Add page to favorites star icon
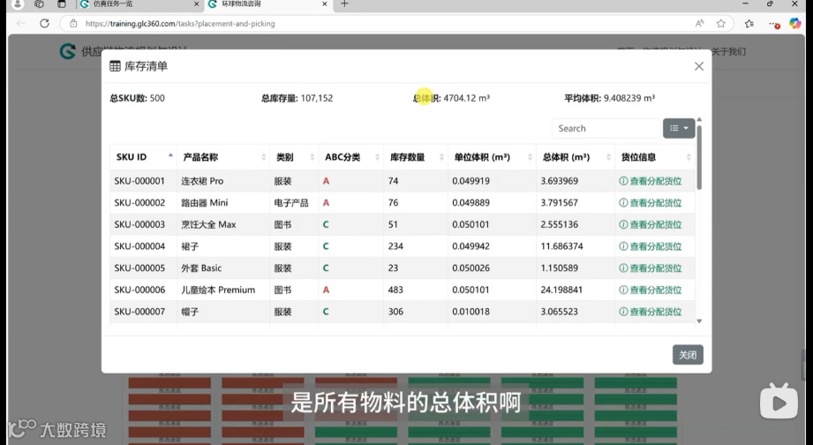The width and height of the screenshot is (813, 445). pos(720,23)
